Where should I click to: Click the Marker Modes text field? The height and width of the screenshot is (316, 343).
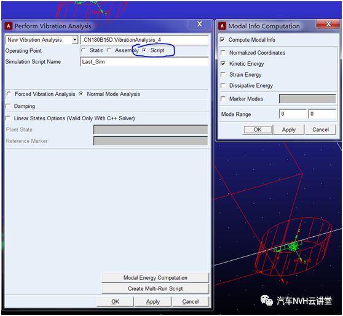click(x=307, y=99)
